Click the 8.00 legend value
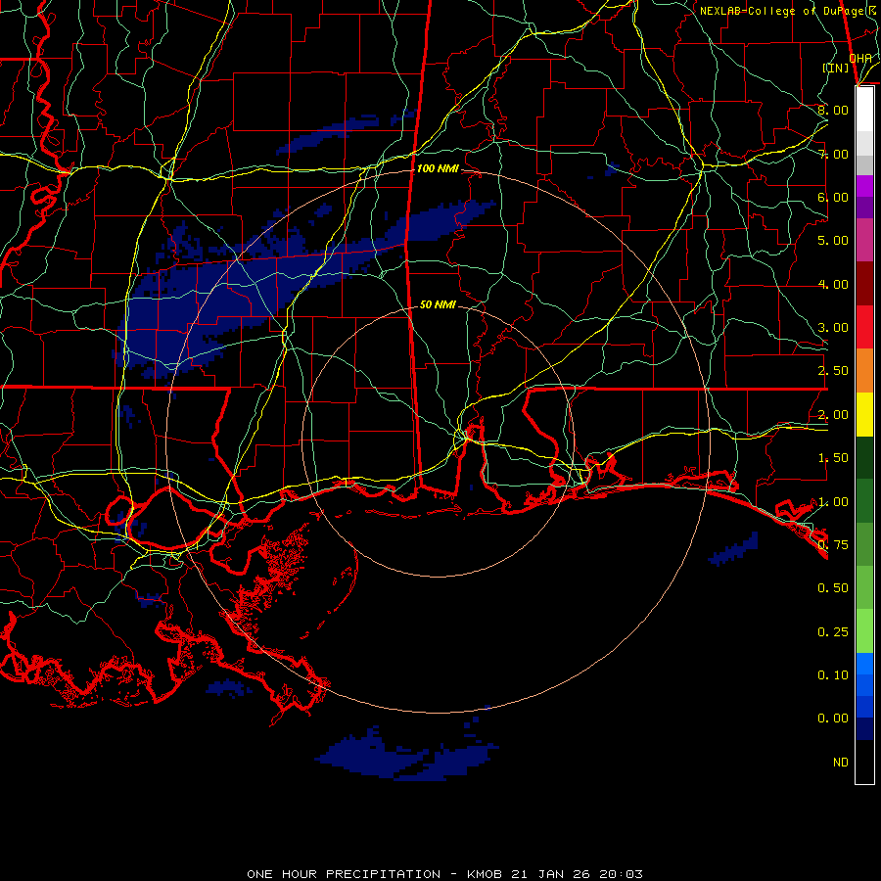 [x=833, y=110]
